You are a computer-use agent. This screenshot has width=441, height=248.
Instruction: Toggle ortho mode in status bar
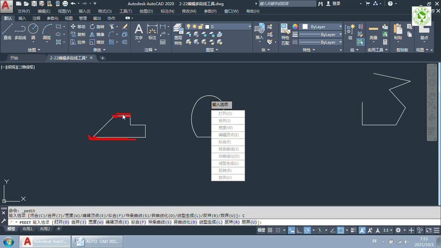(300, 231)
